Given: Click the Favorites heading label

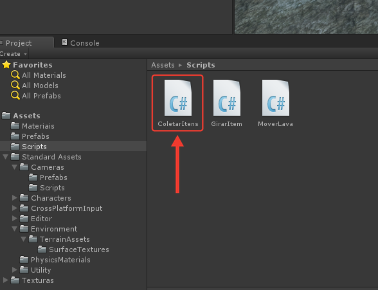Looking at the screenshot, I should coord(33,65).
